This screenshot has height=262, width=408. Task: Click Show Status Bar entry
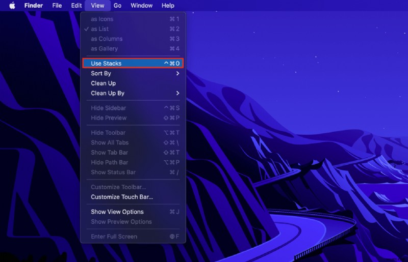[133, 172]
